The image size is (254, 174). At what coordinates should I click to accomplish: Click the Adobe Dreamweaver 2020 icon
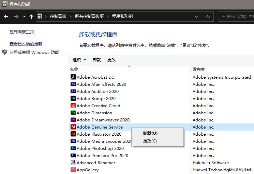(x=73, y=120)
